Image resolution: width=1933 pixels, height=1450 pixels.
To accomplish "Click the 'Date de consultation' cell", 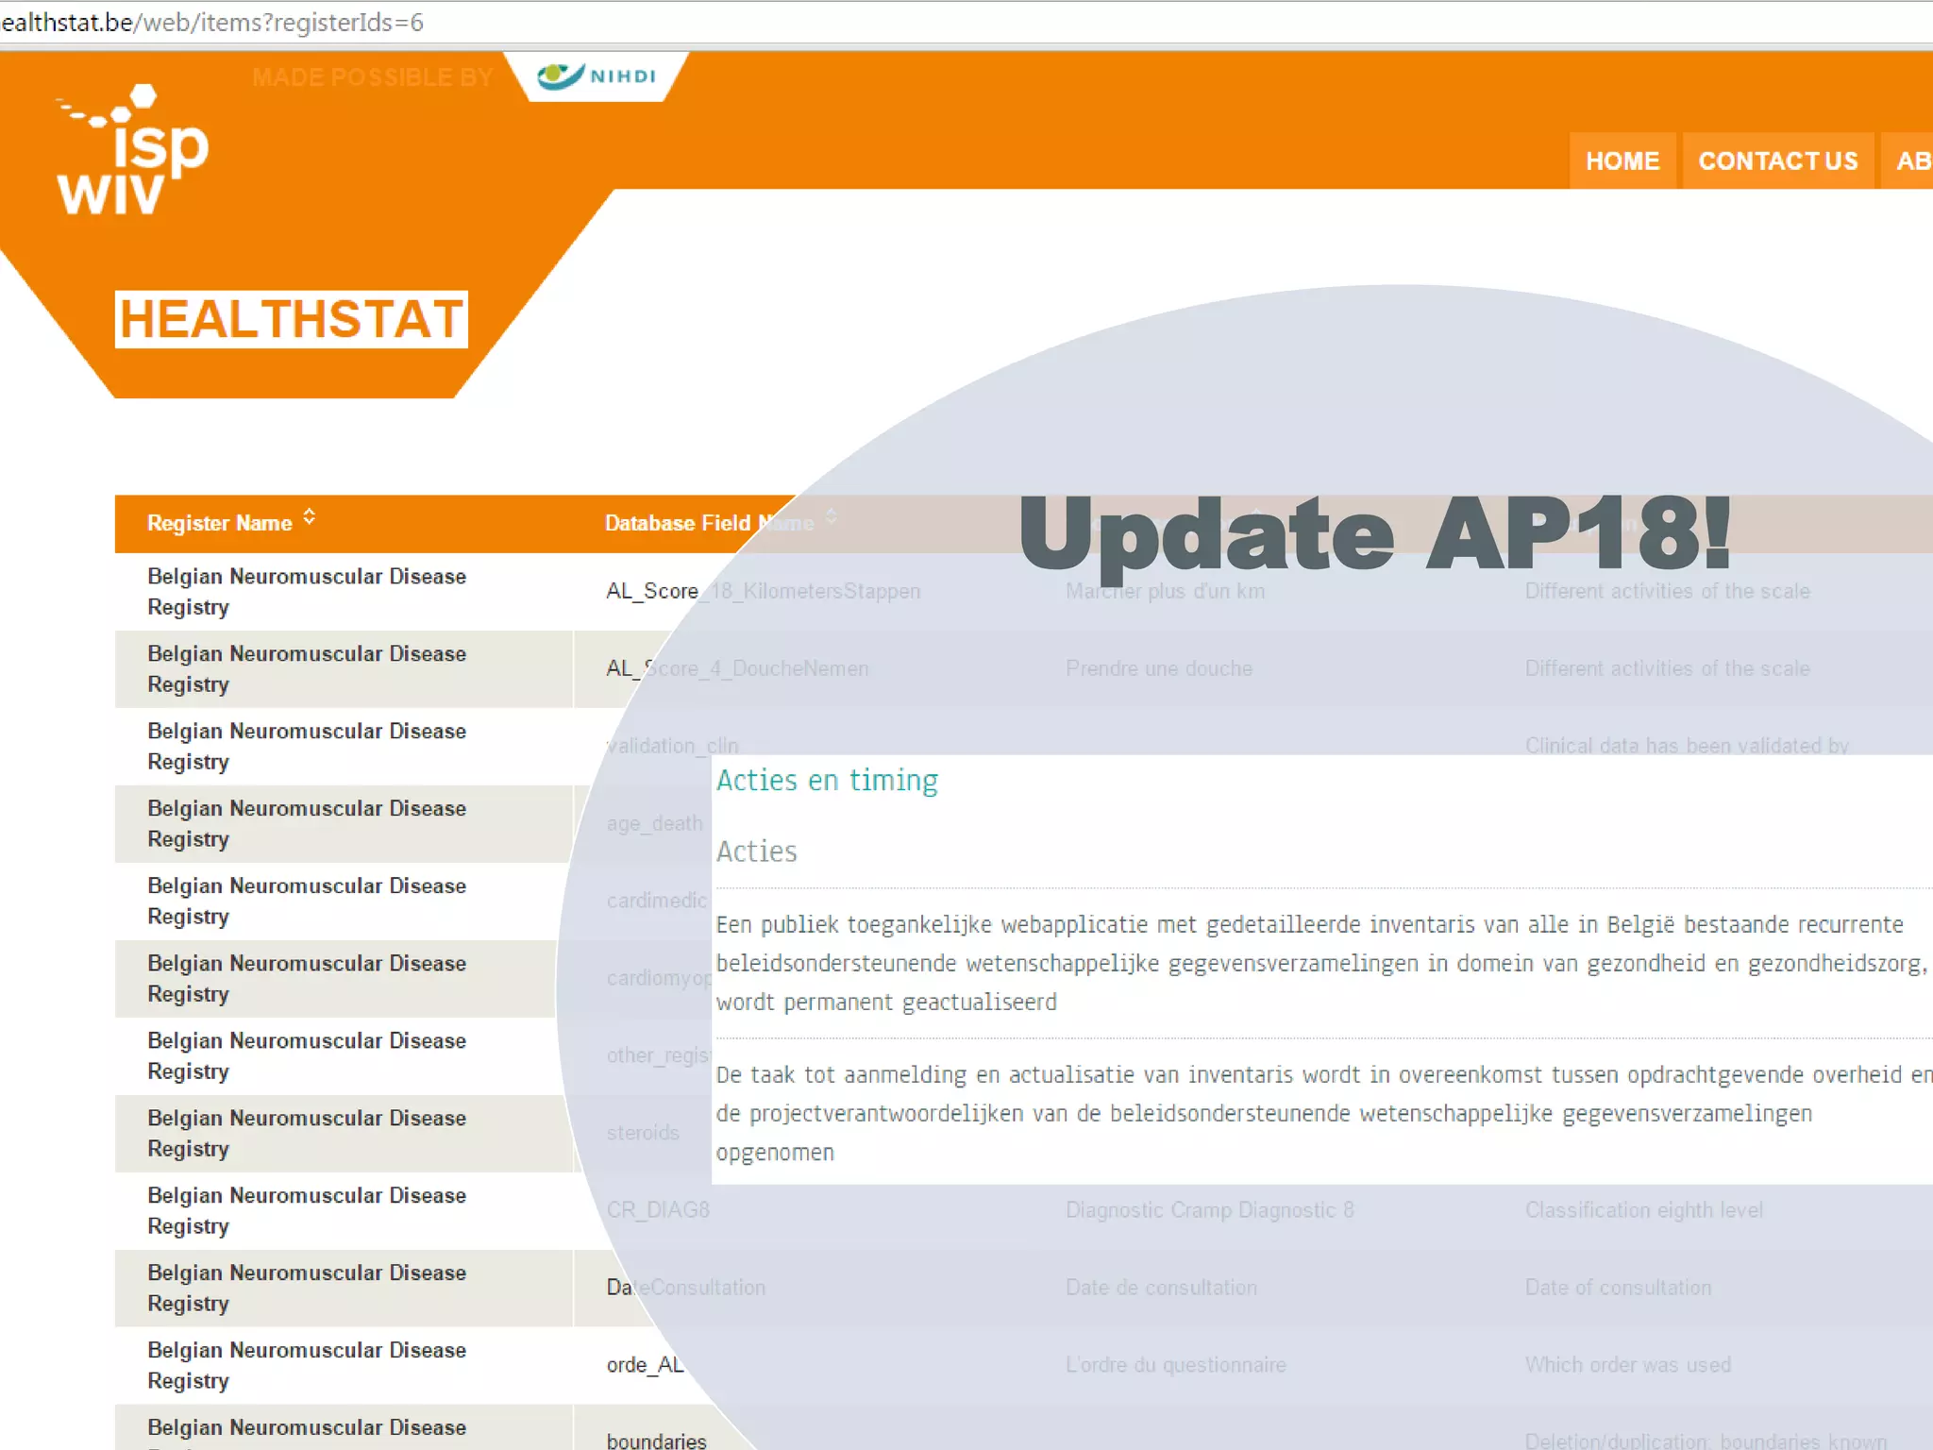I will tap(1161, 1288).
